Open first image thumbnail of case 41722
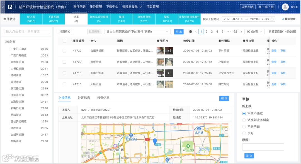This screenshot has height=164, width=301. coord(160,51)
